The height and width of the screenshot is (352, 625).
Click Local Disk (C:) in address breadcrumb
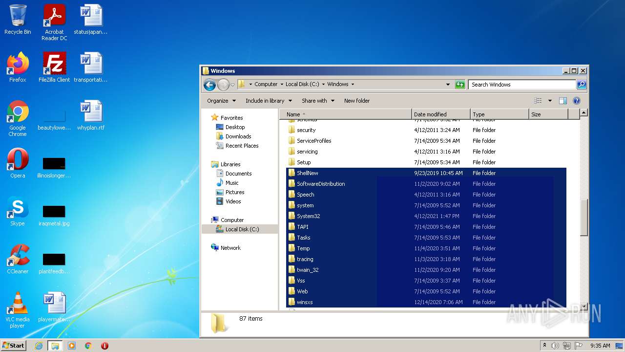pyautogui.click(x=302, y=84)
